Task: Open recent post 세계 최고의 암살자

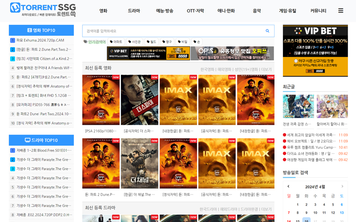Action: tap(311, 135)
